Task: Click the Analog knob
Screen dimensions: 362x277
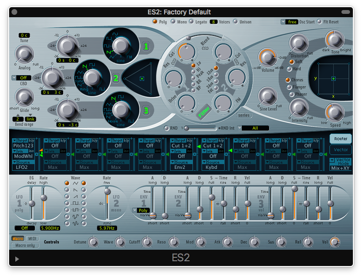Action: pyautogui.click(x=24, y=54)
